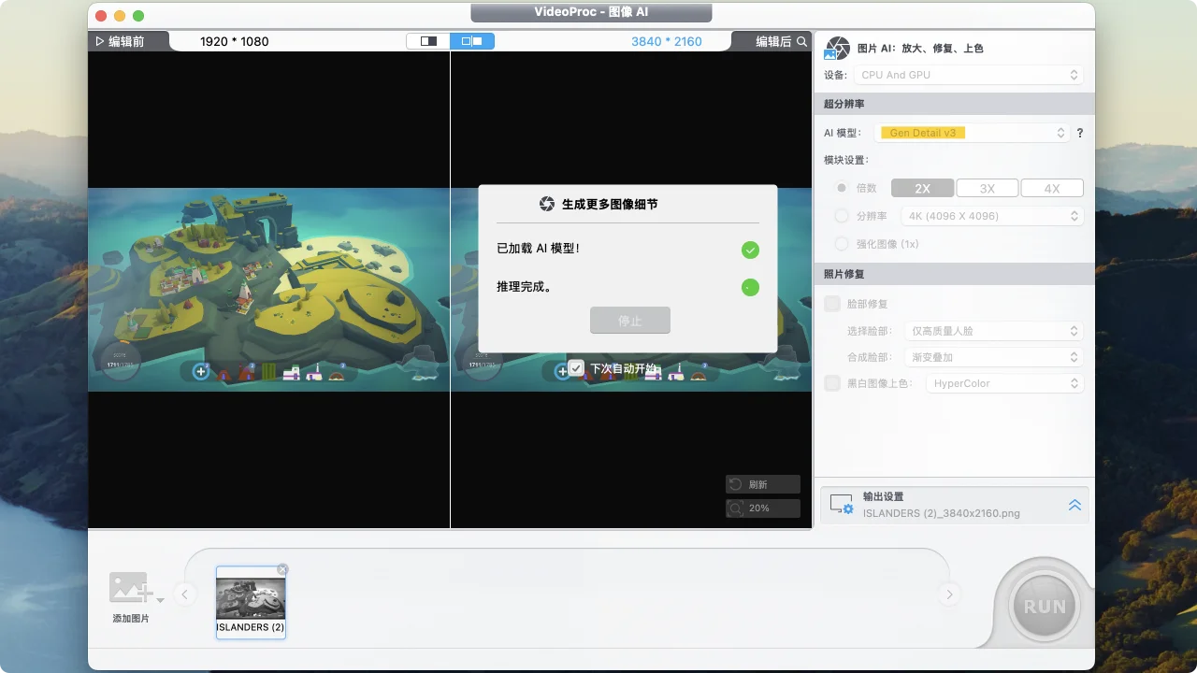Screen dimensions: 1197x673
Task: Choose the 2X scale button
Action: [922, 188]
